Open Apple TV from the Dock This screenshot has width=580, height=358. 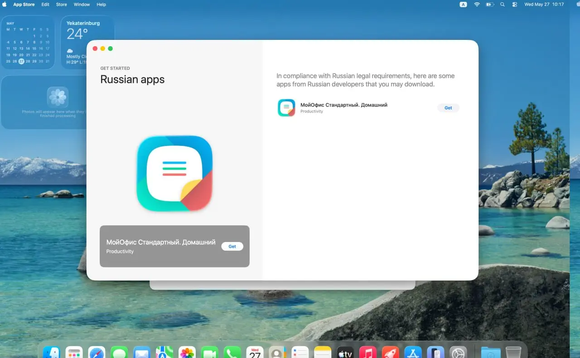tap(345, 353)
